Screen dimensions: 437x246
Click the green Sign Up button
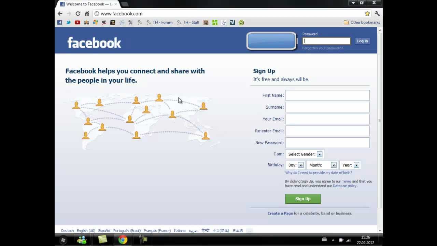303,199
